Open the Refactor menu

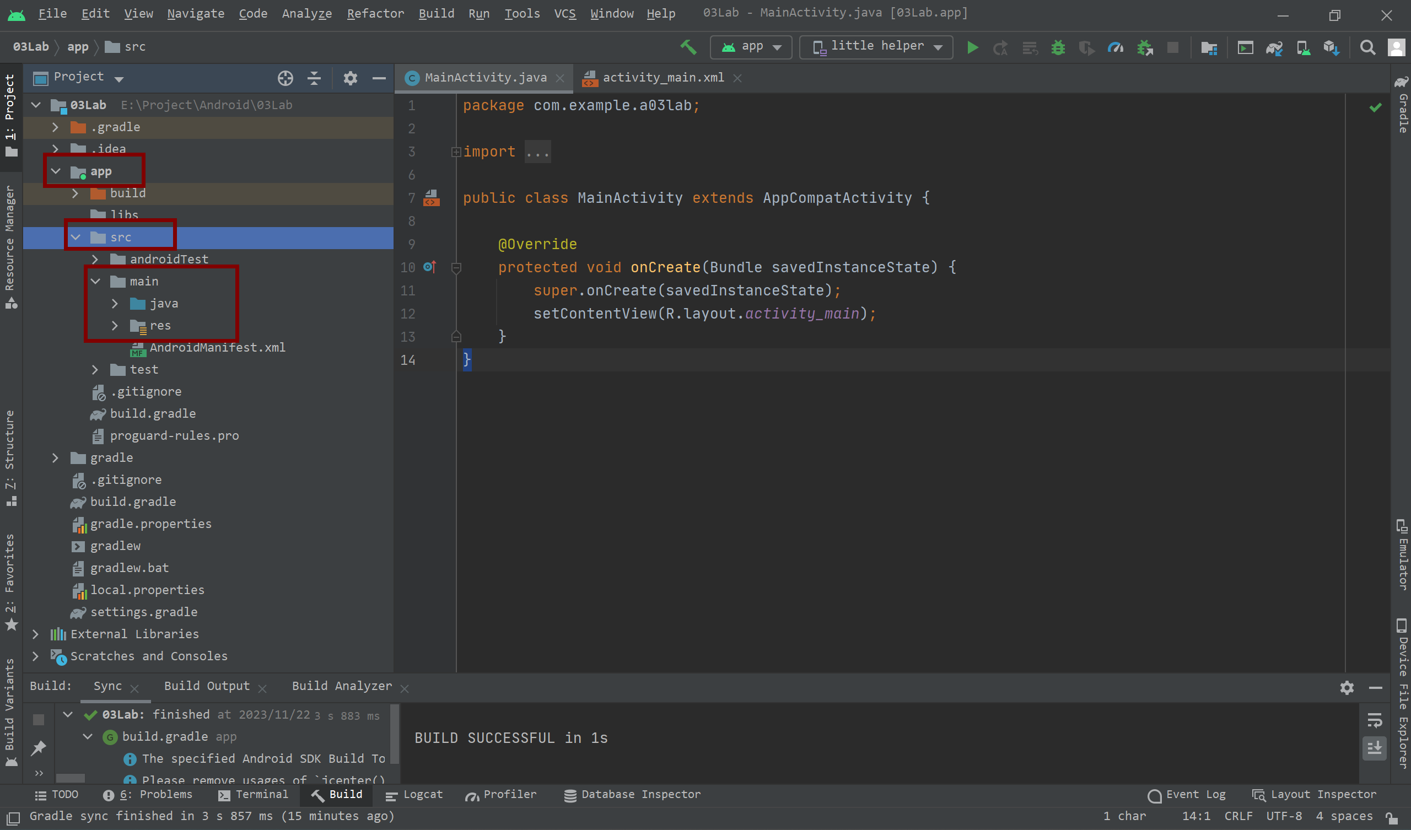coord(375,13)
